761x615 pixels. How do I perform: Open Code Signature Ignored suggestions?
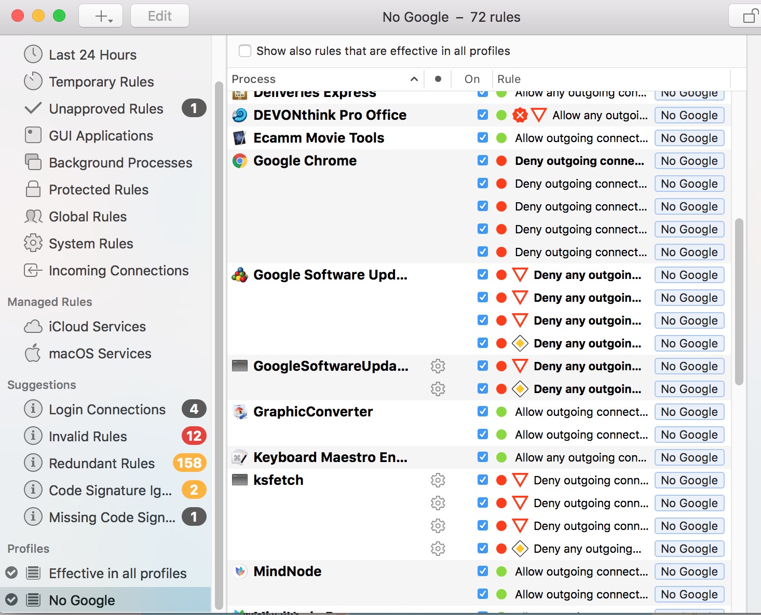[x=110, y=490]
